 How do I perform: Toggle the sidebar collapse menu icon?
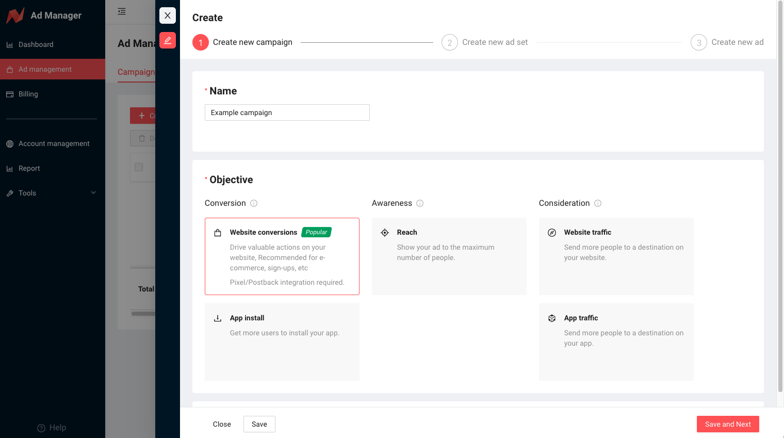pos(122,11)
